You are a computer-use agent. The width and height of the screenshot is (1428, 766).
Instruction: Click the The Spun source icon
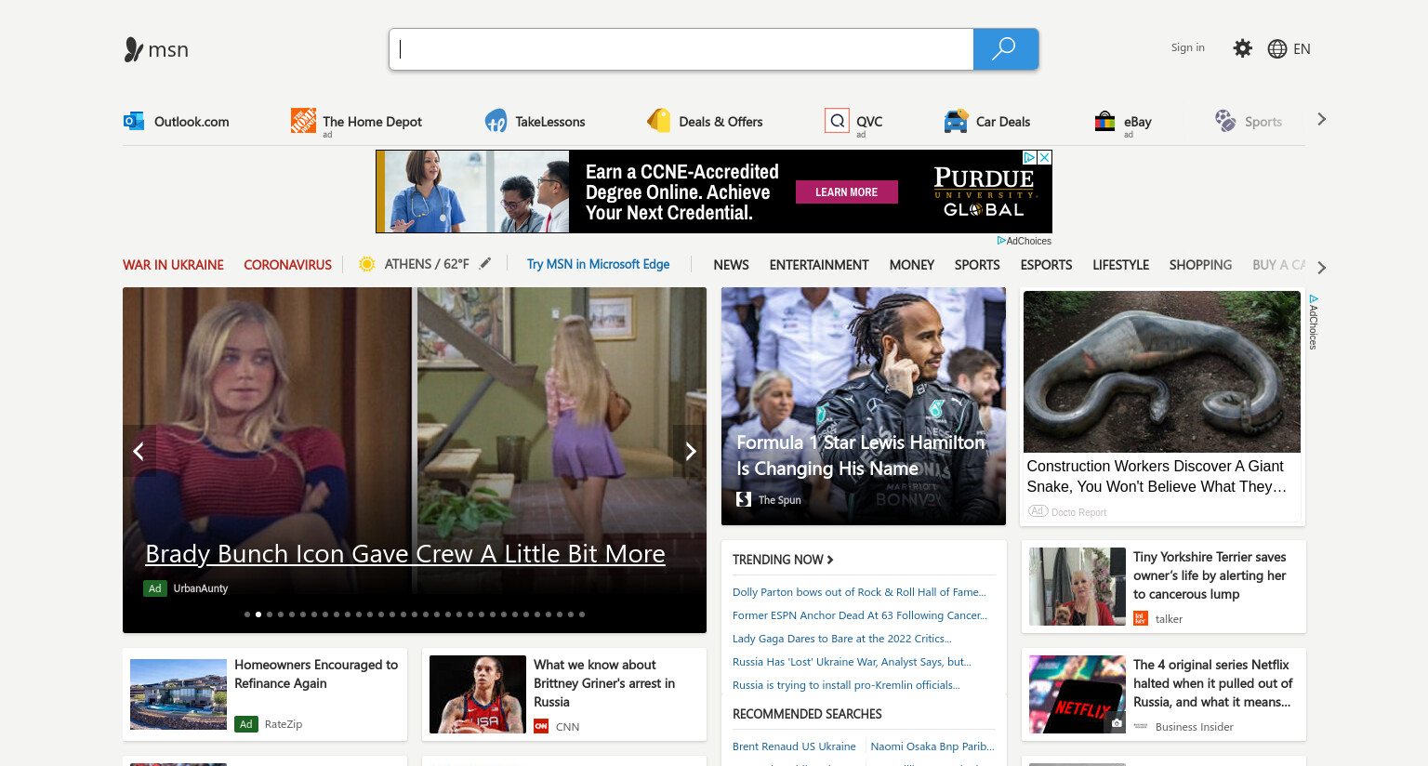(x=744, y=499)
